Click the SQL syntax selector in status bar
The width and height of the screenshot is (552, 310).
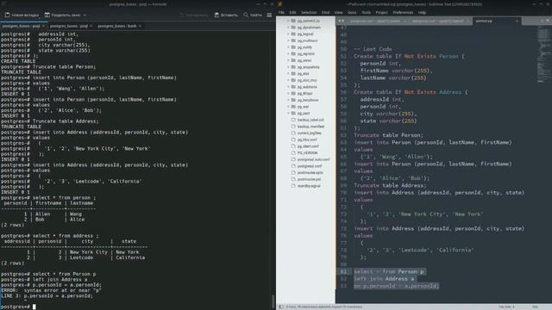(x=535, y=307)
